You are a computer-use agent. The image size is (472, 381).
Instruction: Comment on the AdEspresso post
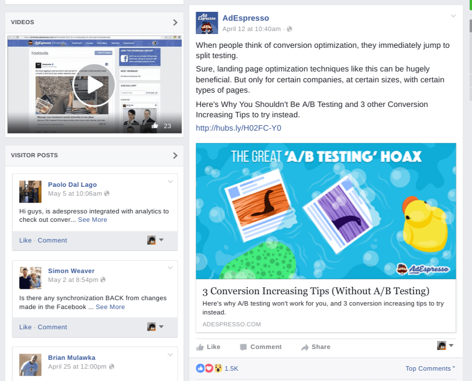click(x=261, y=347)
